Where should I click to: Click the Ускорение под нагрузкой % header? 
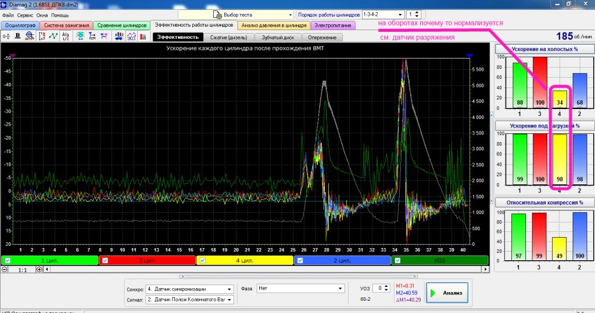[544, 126]
